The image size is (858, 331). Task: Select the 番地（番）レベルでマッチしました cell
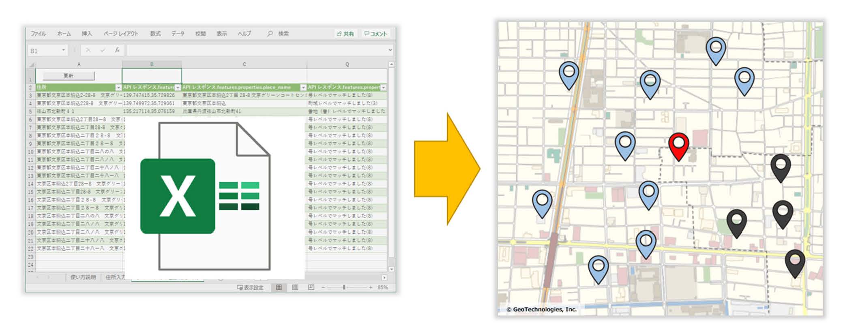[347, 111]
